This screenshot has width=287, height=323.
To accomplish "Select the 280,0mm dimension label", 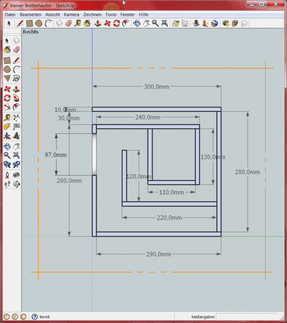I will tap(248, 172).
